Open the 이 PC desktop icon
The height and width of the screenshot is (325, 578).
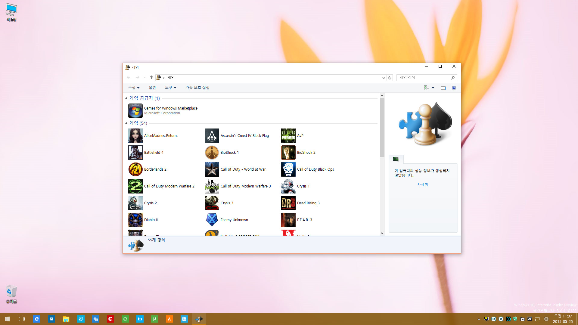pyautogui.click(x=11, y=13)
